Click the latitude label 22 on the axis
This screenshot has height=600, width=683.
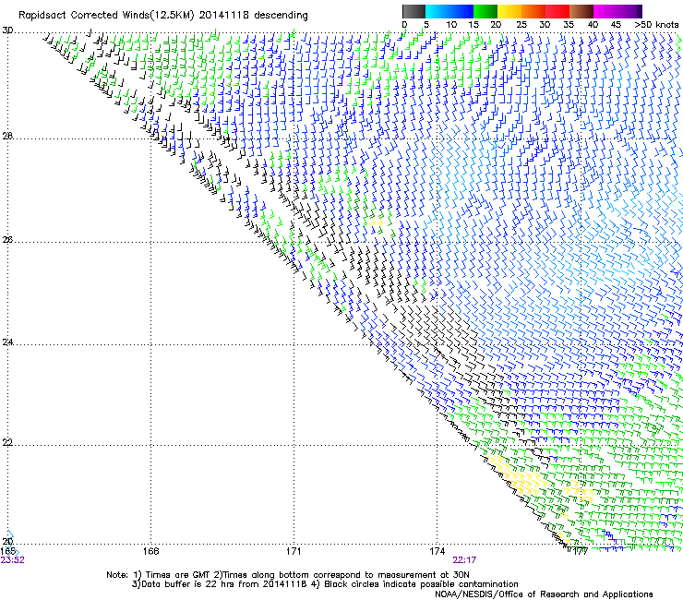coord(7,443)
